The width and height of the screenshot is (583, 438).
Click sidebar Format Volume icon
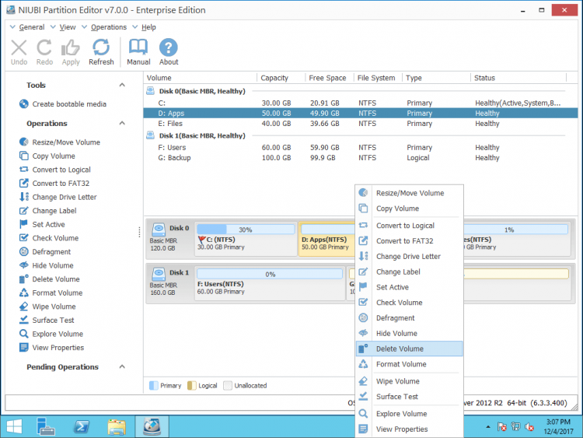(x=24, y=293)
